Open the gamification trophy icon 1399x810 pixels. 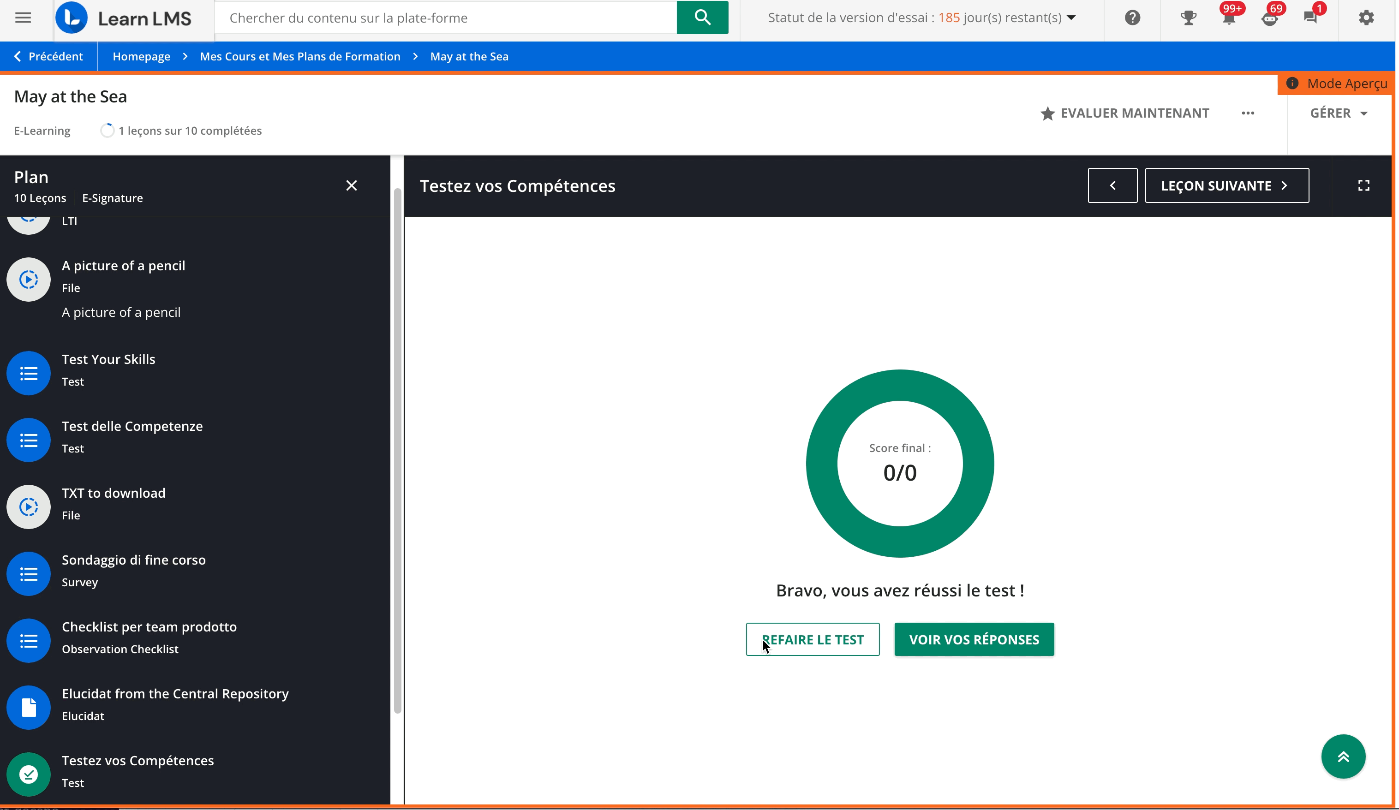1188,18
